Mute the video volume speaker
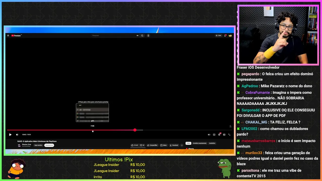The image size is (322, 181). (17, 134)
